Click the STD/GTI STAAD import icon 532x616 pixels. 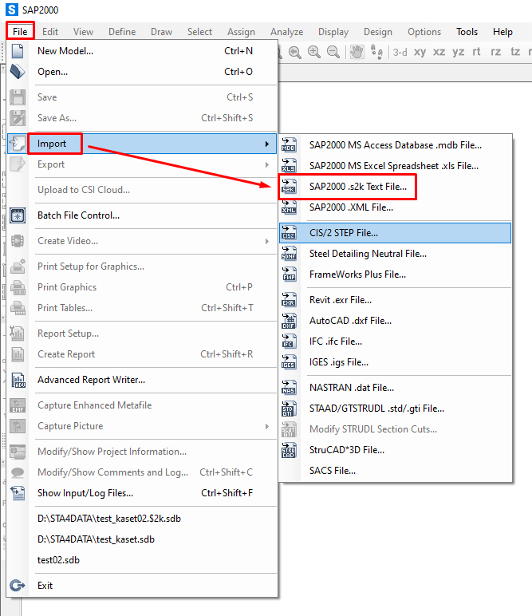(289, 409)
